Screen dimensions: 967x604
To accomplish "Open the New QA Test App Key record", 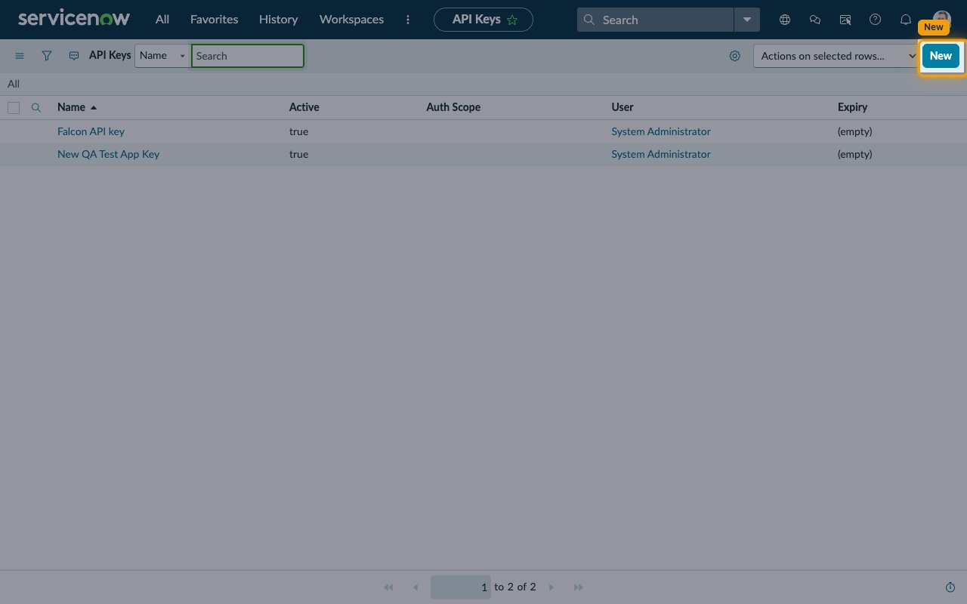I will click(108, 154).
